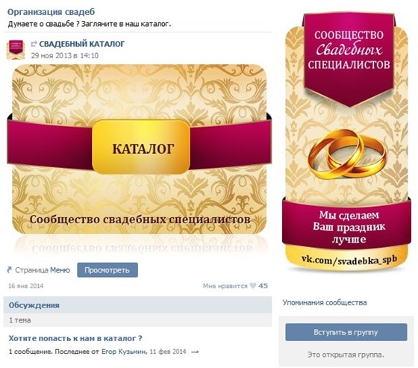Image resolution: width=418 pixels, height=368 pixels.
Task: Click the heart like icon
Action: [x=253, y=286]
